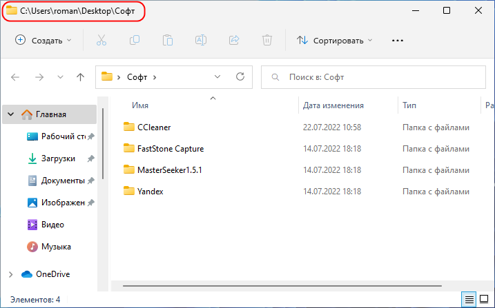Click the search field Поиск в: Софт

click(373, 77)
